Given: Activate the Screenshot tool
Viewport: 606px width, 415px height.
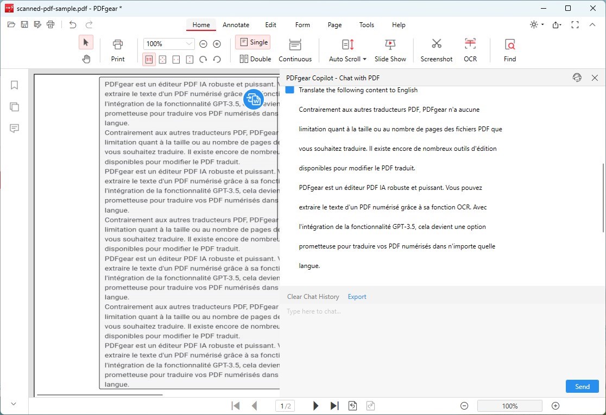Looking at the screenshot, I should [437, 50].
